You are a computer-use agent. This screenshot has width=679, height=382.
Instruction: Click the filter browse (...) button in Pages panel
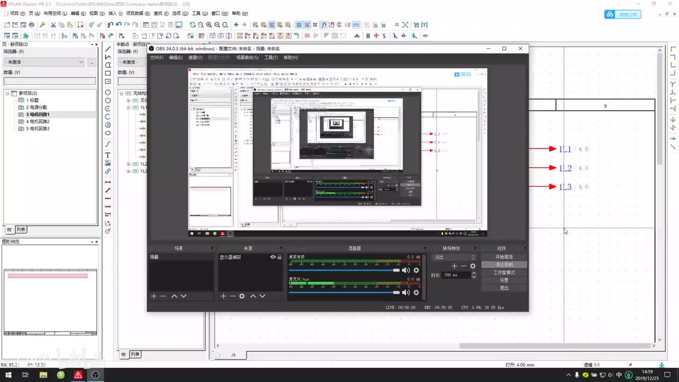(x=92, y=62)
